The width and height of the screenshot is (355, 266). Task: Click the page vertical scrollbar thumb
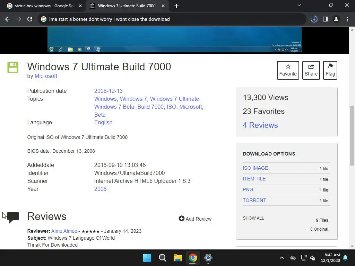352,136
